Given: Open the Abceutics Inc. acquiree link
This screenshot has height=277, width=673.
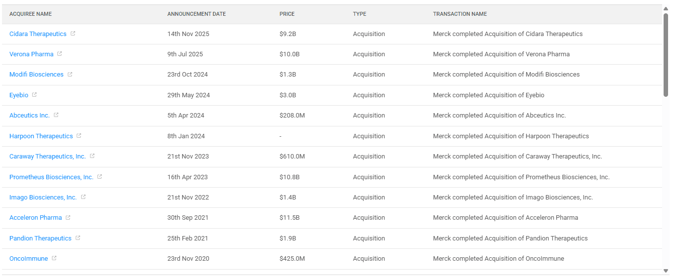Looking at the screenshot, I should 29,116.
